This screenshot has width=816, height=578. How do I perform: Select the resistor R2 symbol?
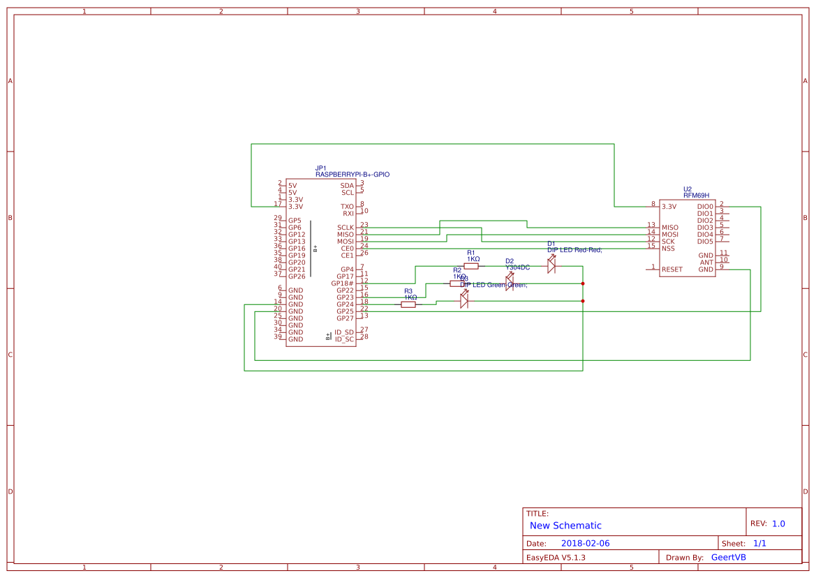point(455,283)
